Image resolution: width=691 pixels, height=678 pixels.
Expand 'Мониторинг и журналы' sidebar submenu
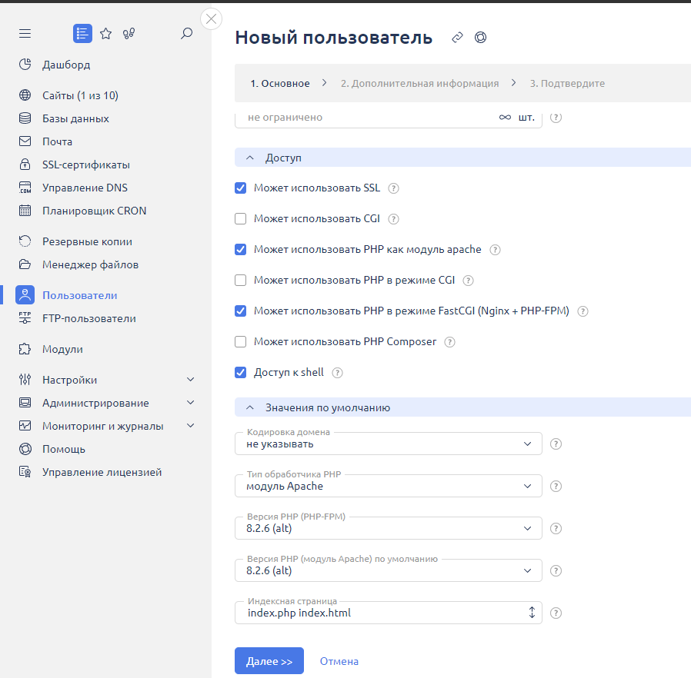(x=190, y=426)
